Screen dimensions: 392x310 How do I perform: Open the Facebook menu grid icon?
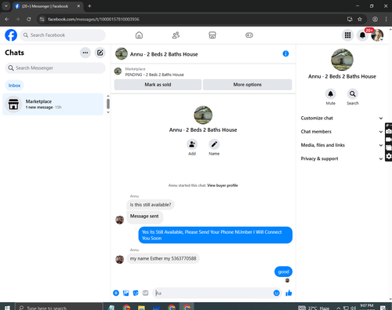coord(347,35)
